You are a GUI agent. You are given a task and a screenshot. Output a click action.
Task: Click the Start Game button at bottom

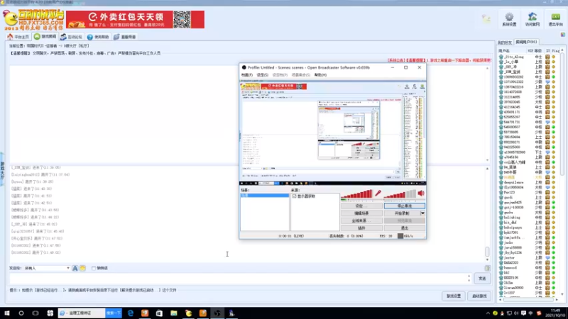480,296
